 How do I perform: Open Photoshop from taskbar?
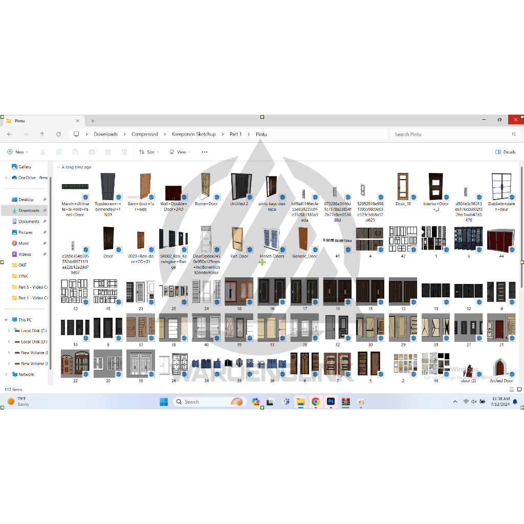tap(331, 402)
